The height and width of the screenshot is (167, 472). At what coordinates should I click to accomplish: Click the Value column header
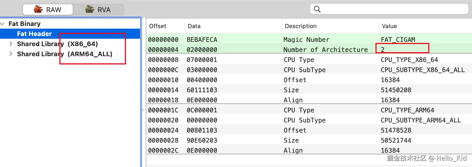click(x=389, y=26)
